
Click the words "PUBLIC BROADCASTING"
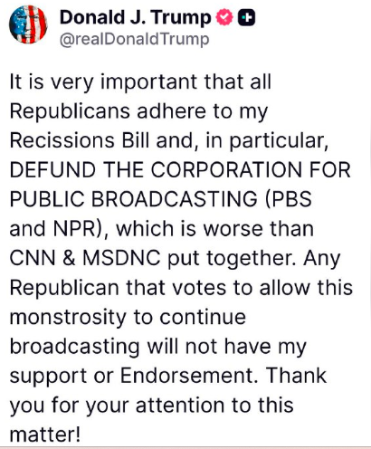coord(134,199)
